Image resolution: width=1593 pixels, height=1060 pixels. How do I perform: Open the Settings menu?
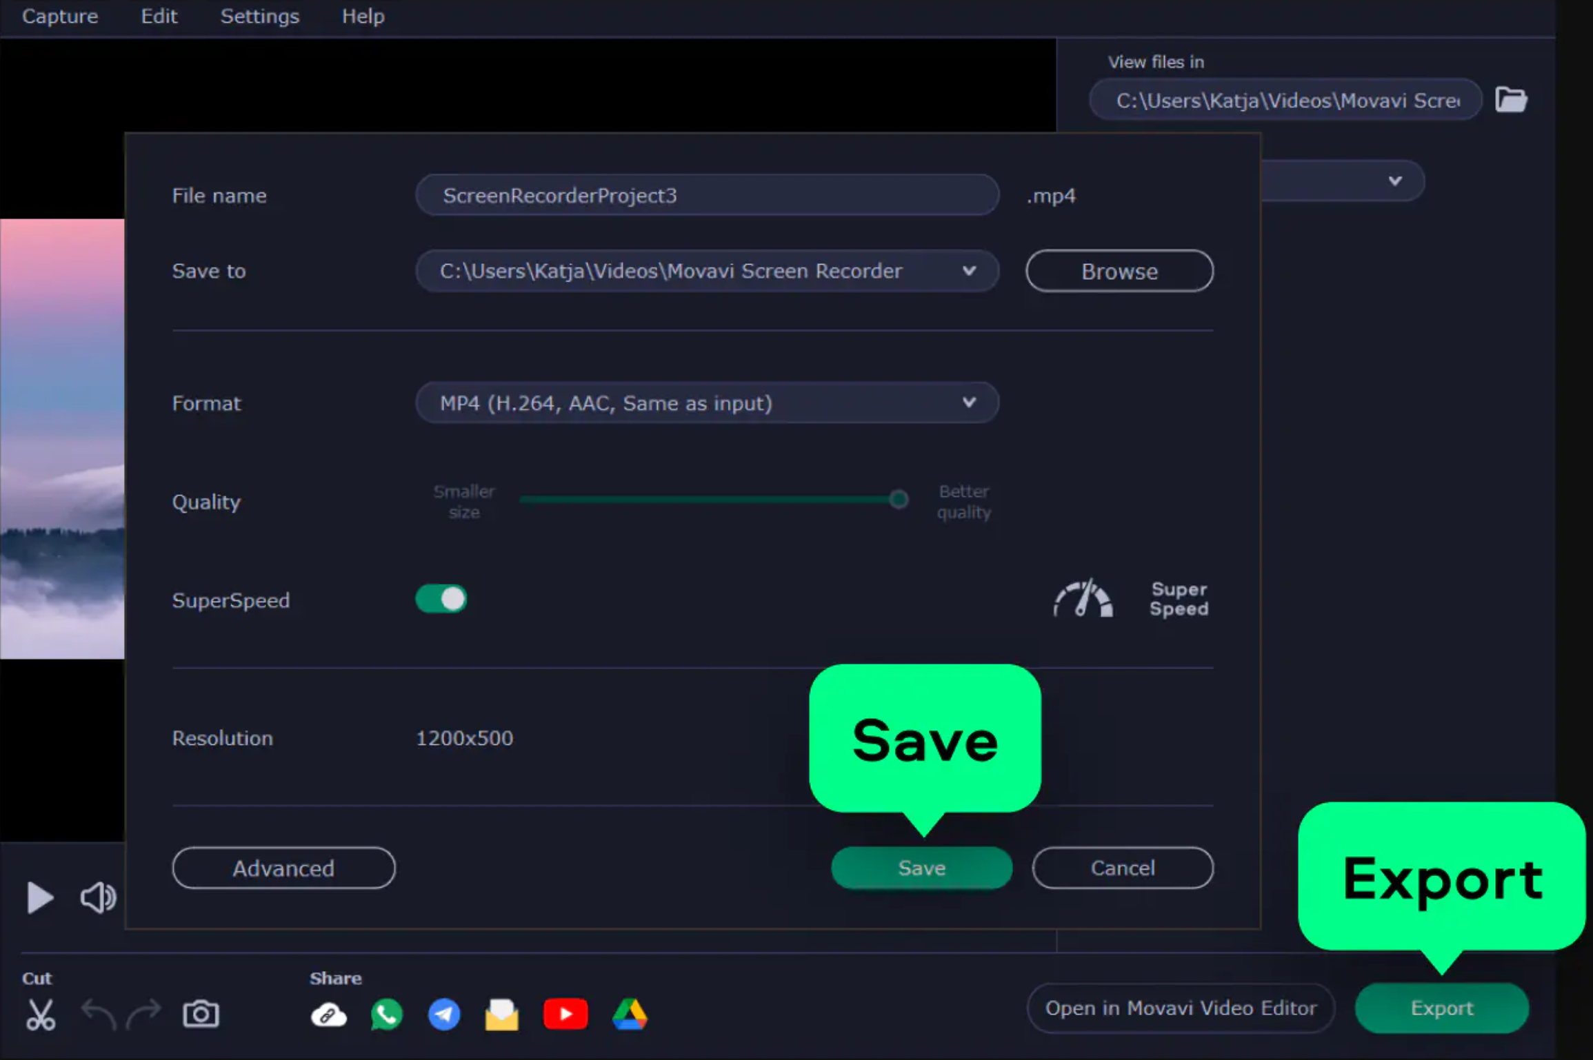pos(259,16)
